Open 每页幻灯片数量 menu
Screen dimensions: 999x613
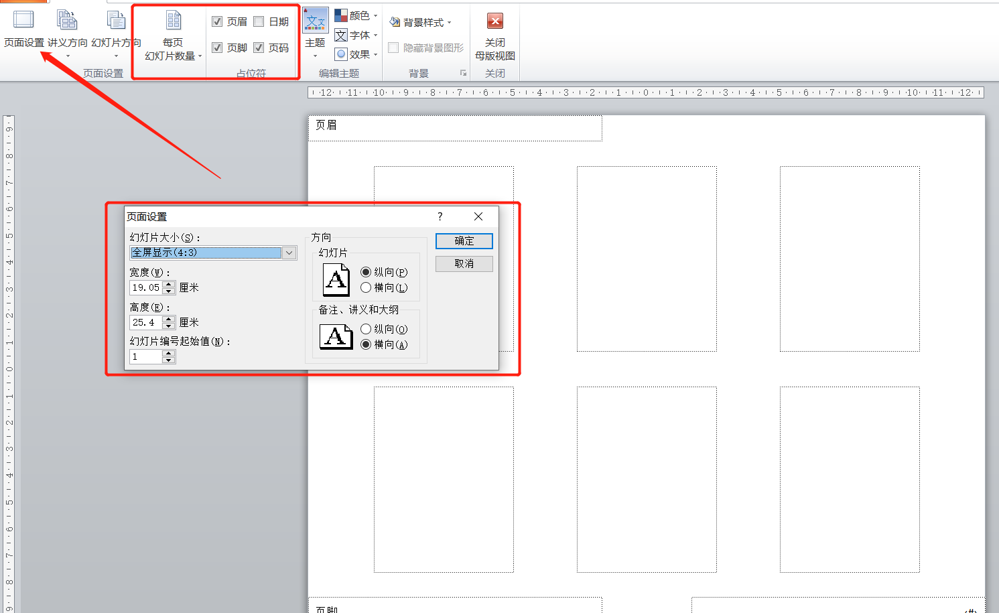pos(173,37)
